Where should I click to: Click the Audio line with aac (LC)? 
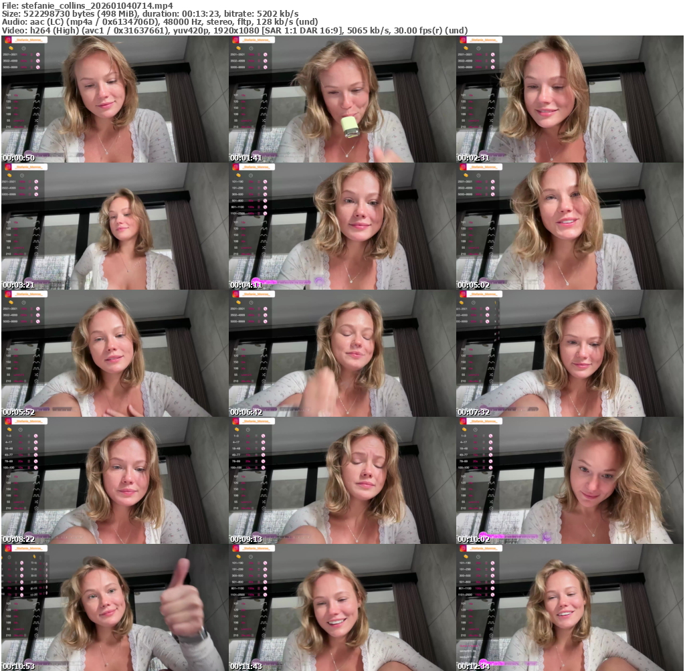tap(160, 22)
